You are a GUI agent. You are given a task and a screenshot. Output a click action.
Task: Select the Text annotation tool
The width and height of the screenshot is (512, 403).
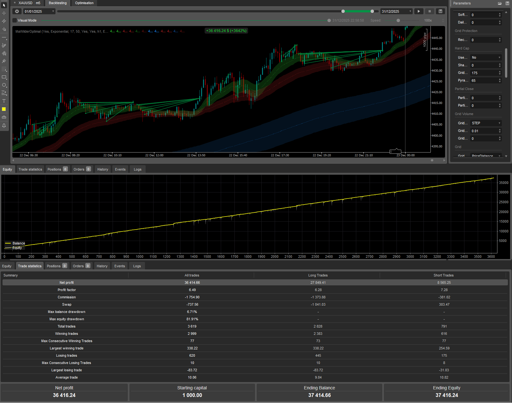click(4, 101)
